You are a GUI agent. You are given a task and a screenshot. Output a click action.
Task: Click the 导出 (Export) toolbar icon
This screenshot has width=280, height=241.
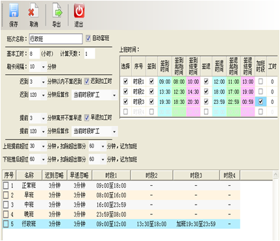(x=57, y=10)
